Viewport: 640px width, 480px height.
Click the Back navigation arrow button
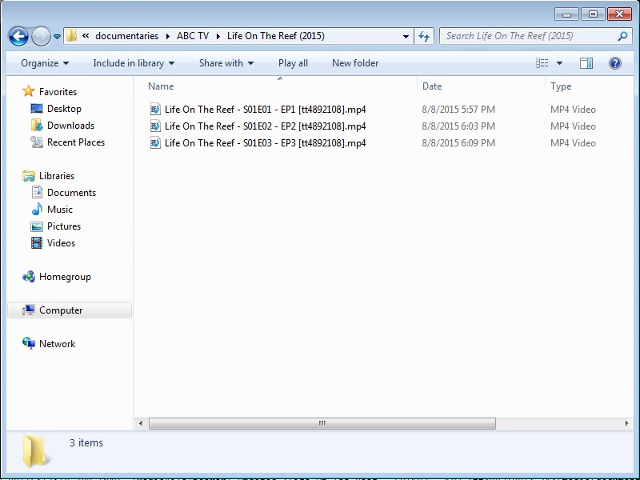coord(19,36)
